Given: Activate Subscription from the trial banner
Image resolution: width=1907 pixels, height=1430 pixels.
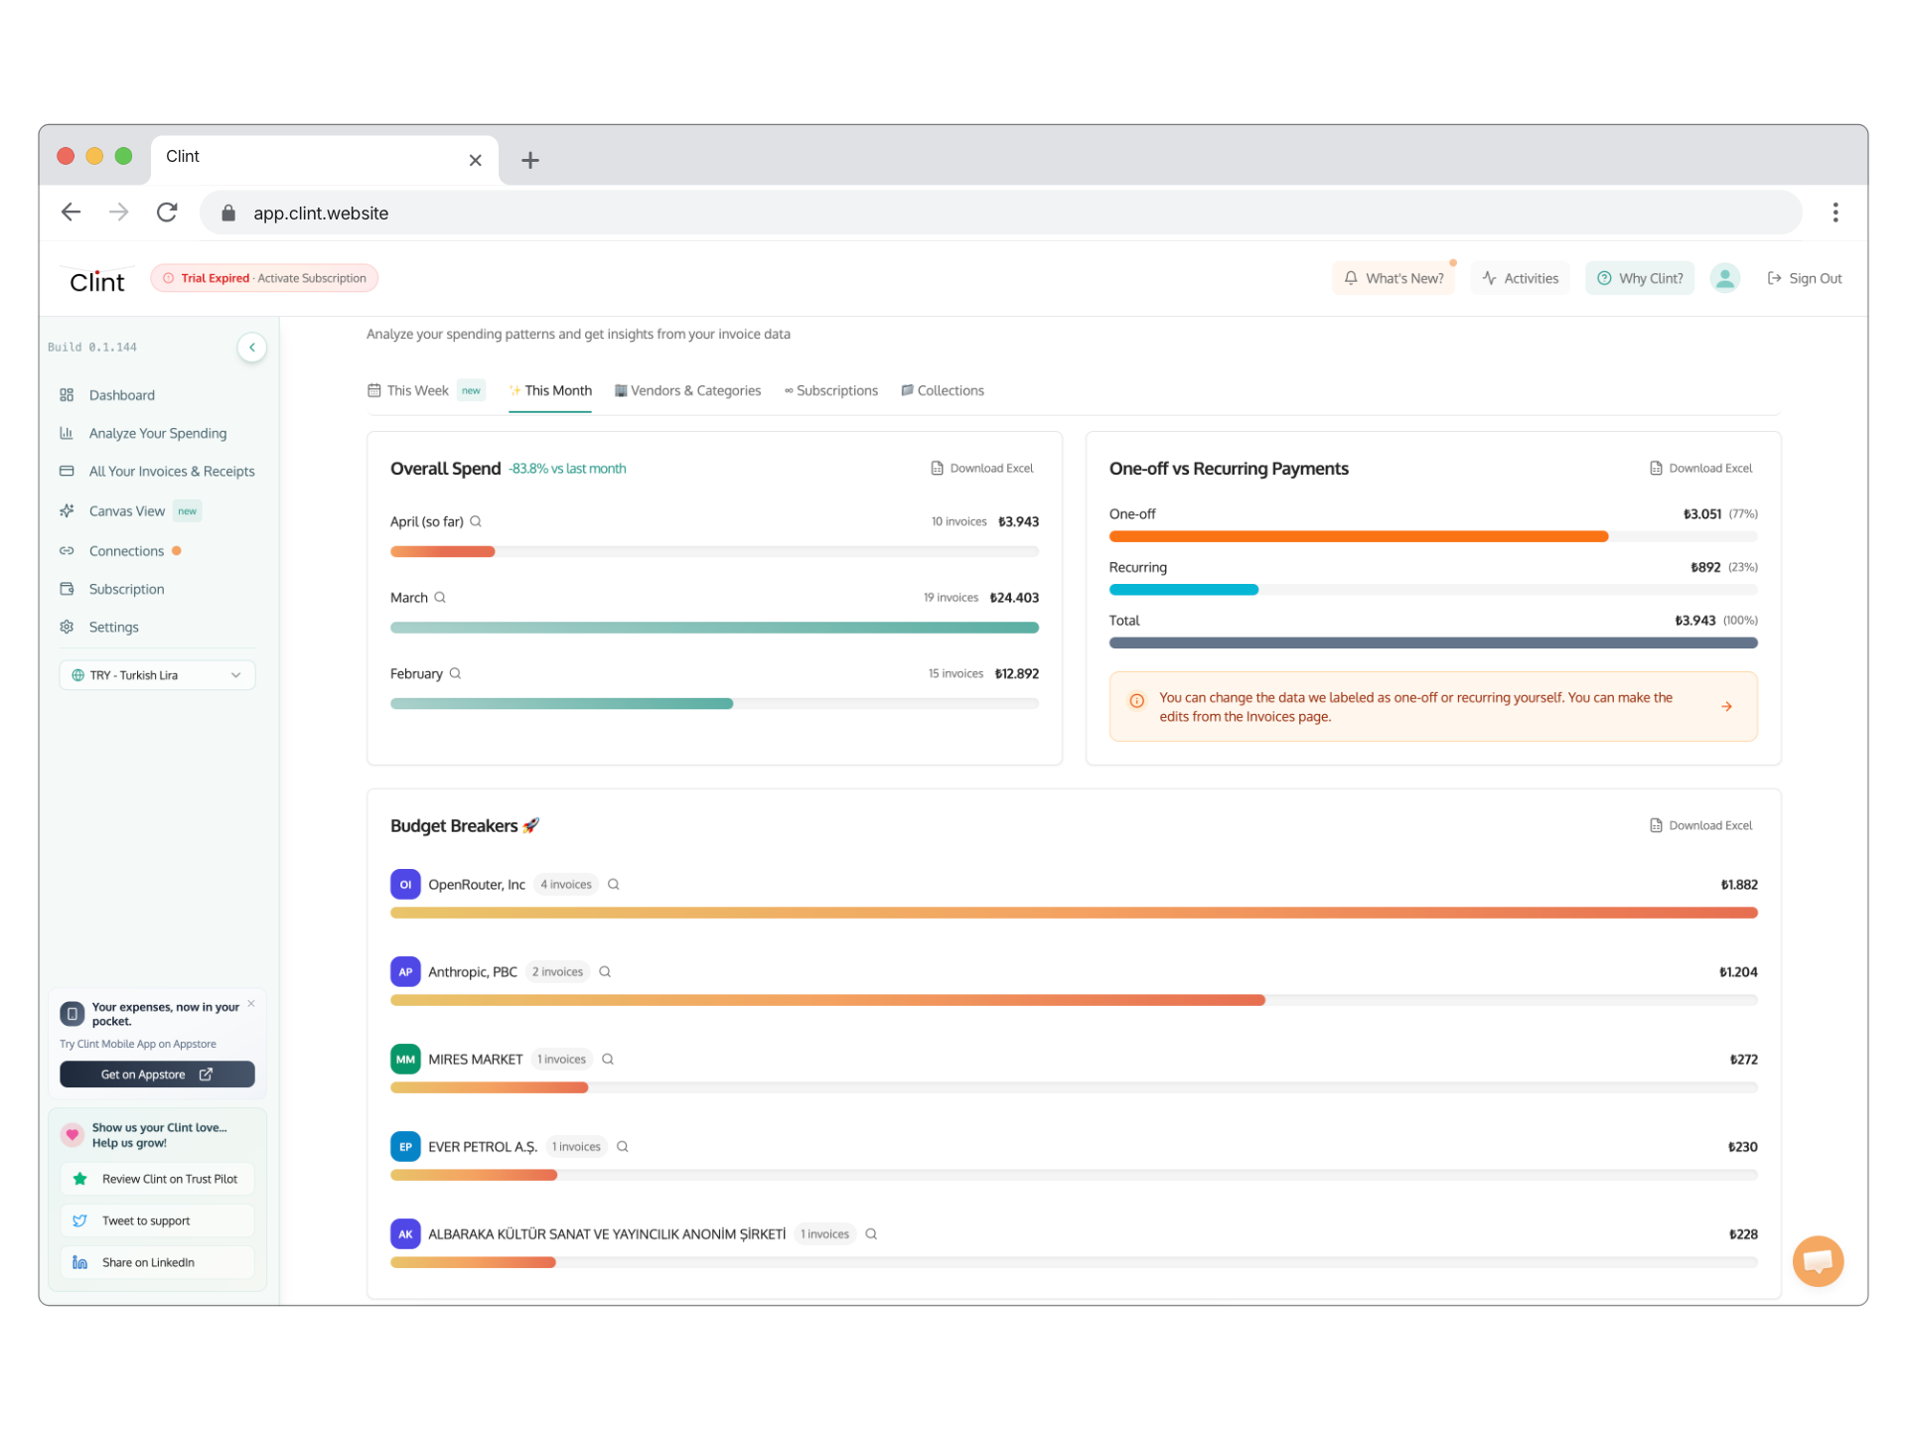Looking at the screenshot, I should 312,278.
